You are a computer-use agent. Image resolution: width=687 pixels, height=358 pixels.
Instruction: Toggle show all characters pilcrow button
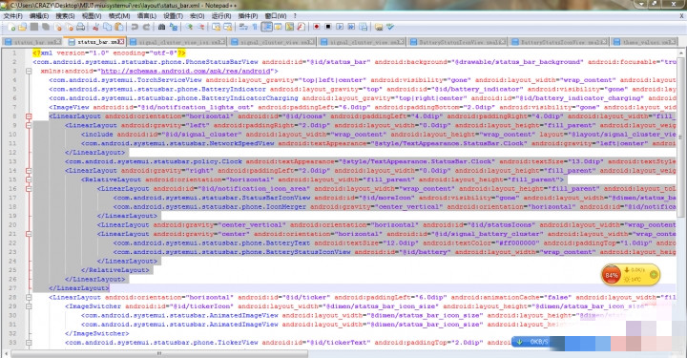pyautogui.click(x=255, y=27)
